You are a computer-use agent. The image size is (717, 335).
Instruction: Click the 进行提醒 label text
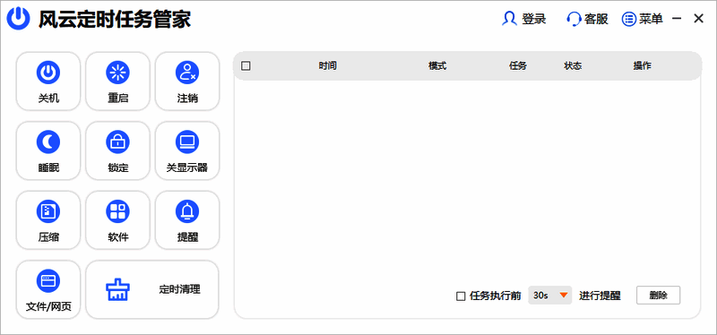600,296
